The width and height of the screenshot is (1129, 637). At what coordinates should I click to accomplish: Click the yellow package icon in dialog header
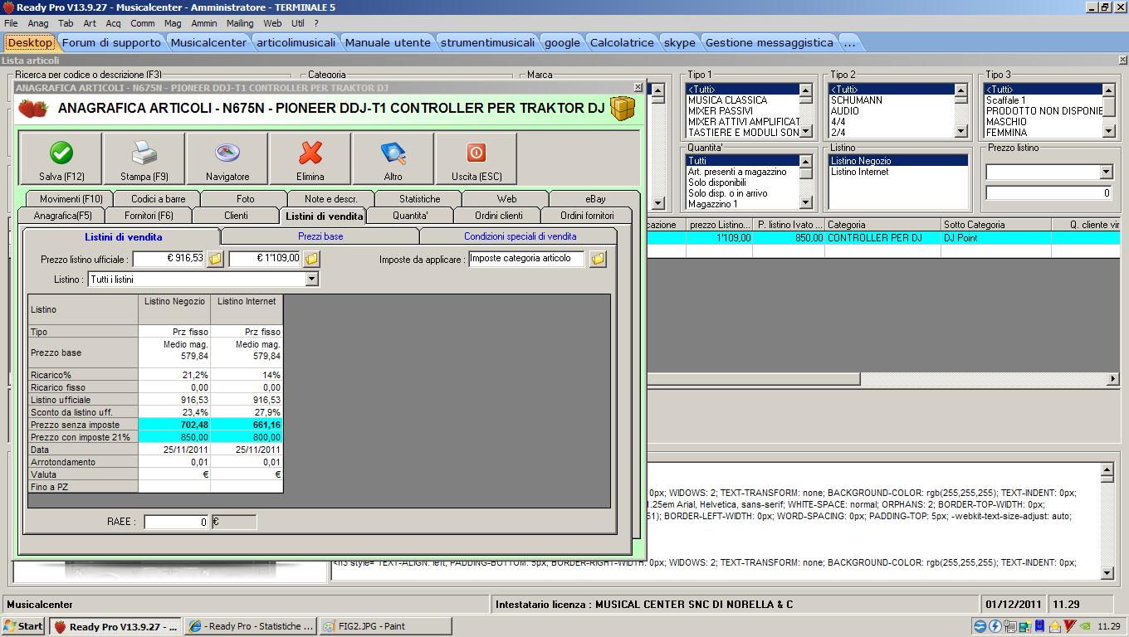point(622,109)
